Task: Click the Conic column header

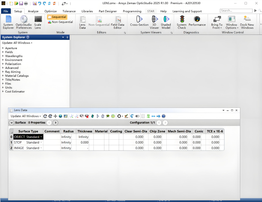Action: (x=199, y=131)
